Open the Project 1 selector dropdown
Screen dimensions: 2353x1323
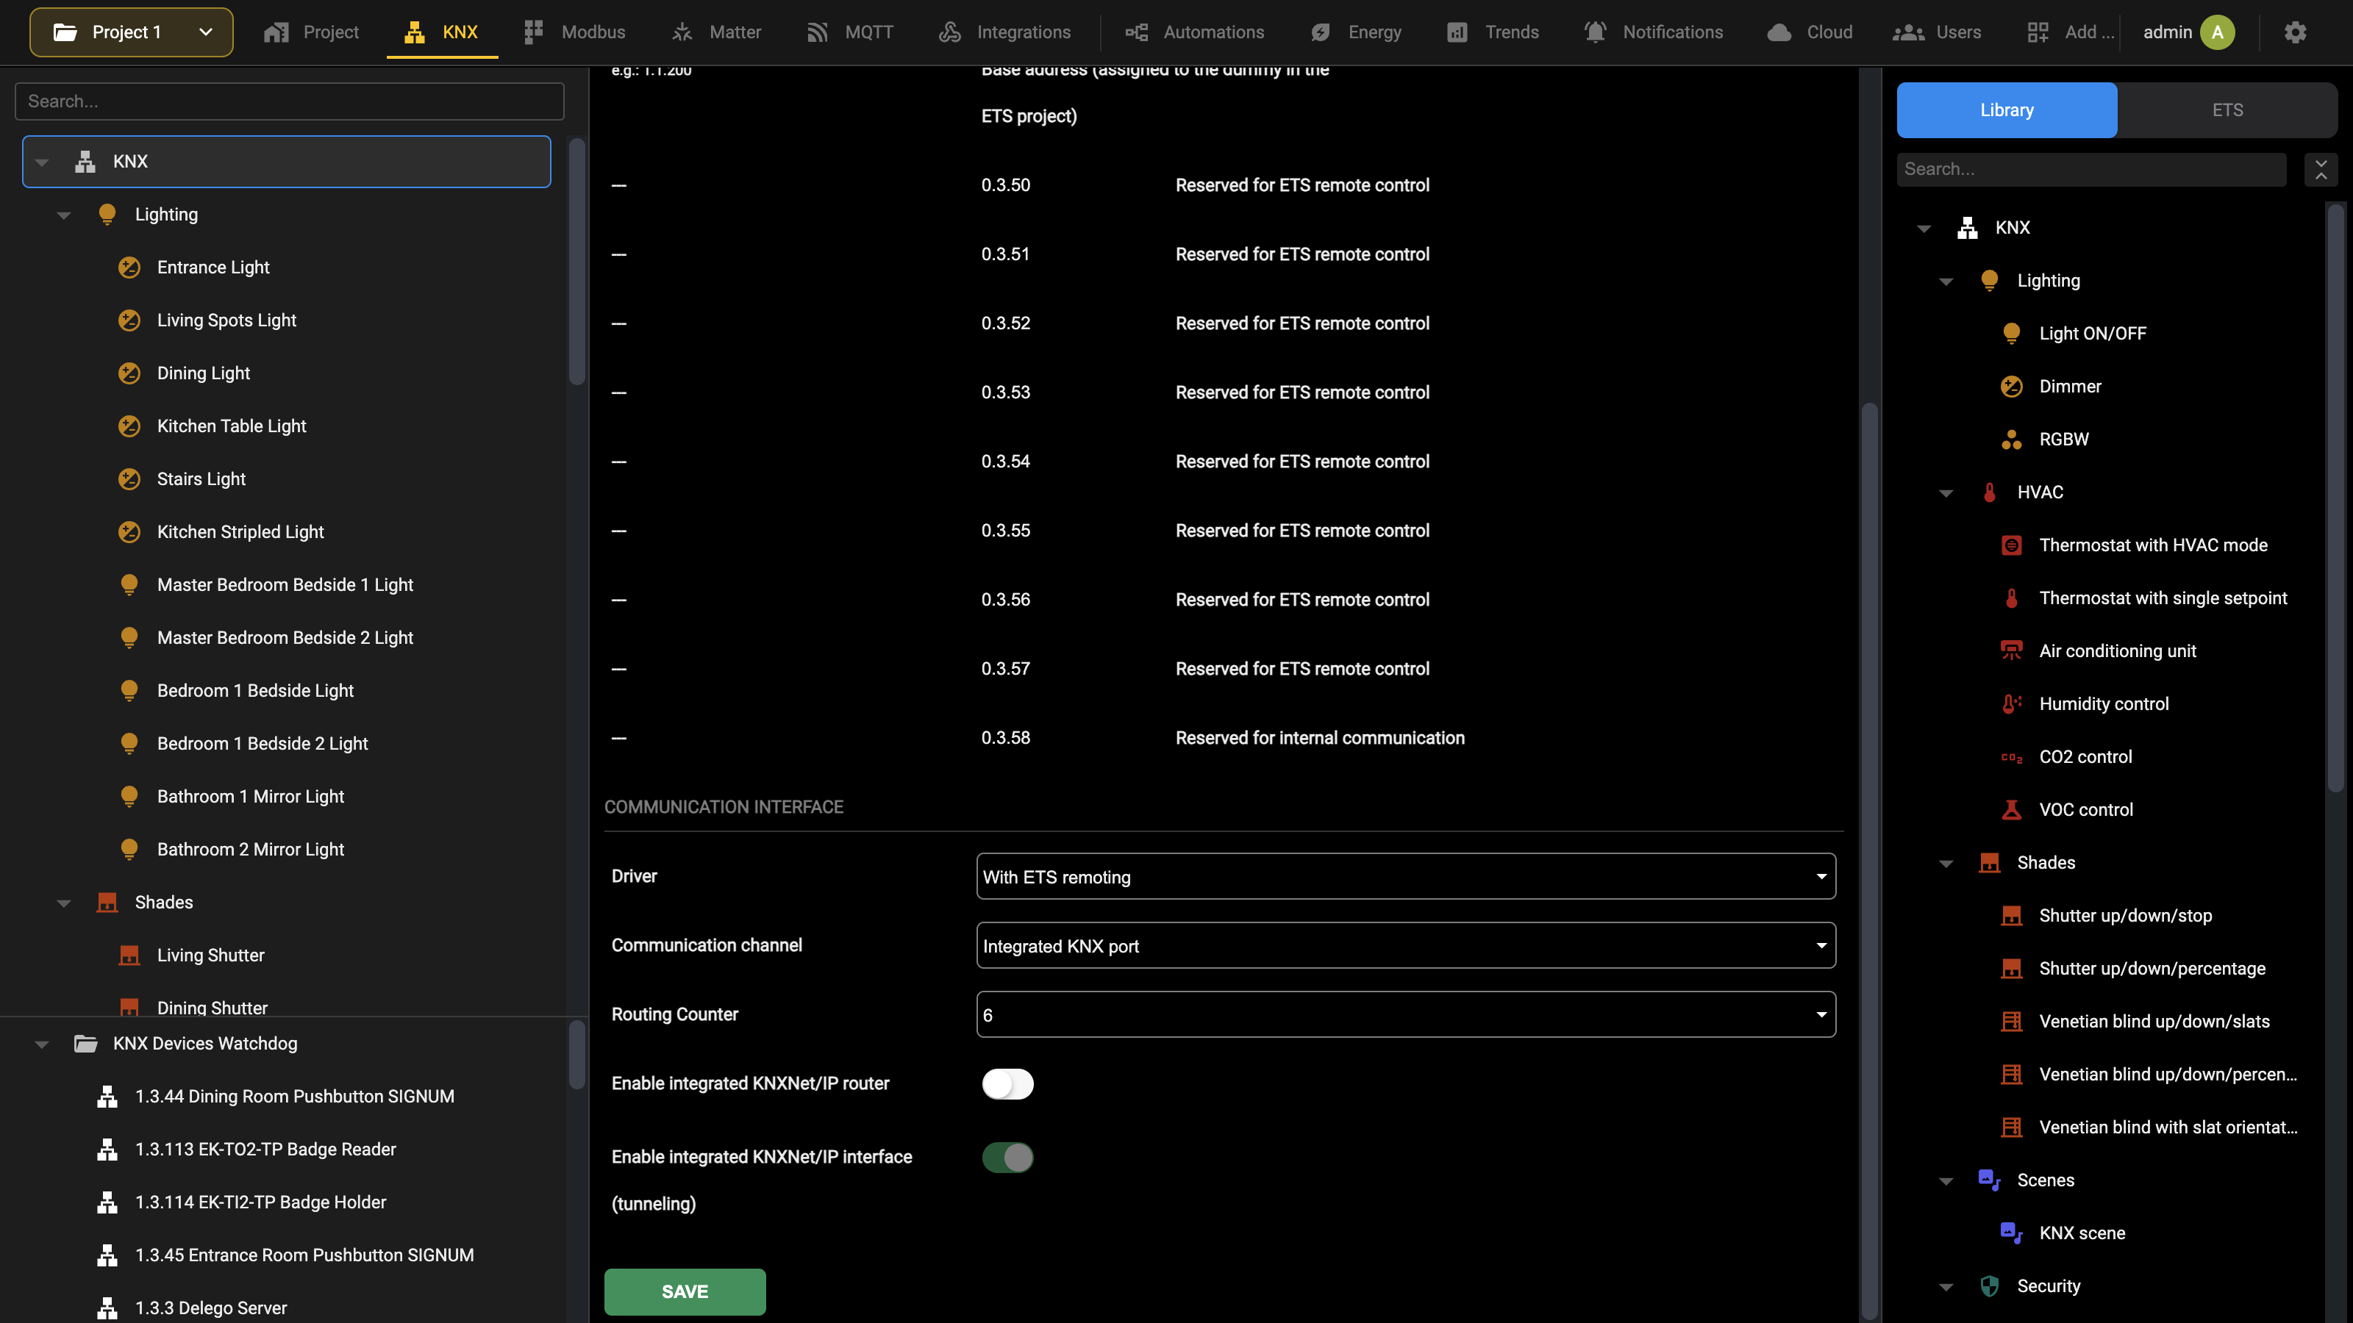coord(132,32)
